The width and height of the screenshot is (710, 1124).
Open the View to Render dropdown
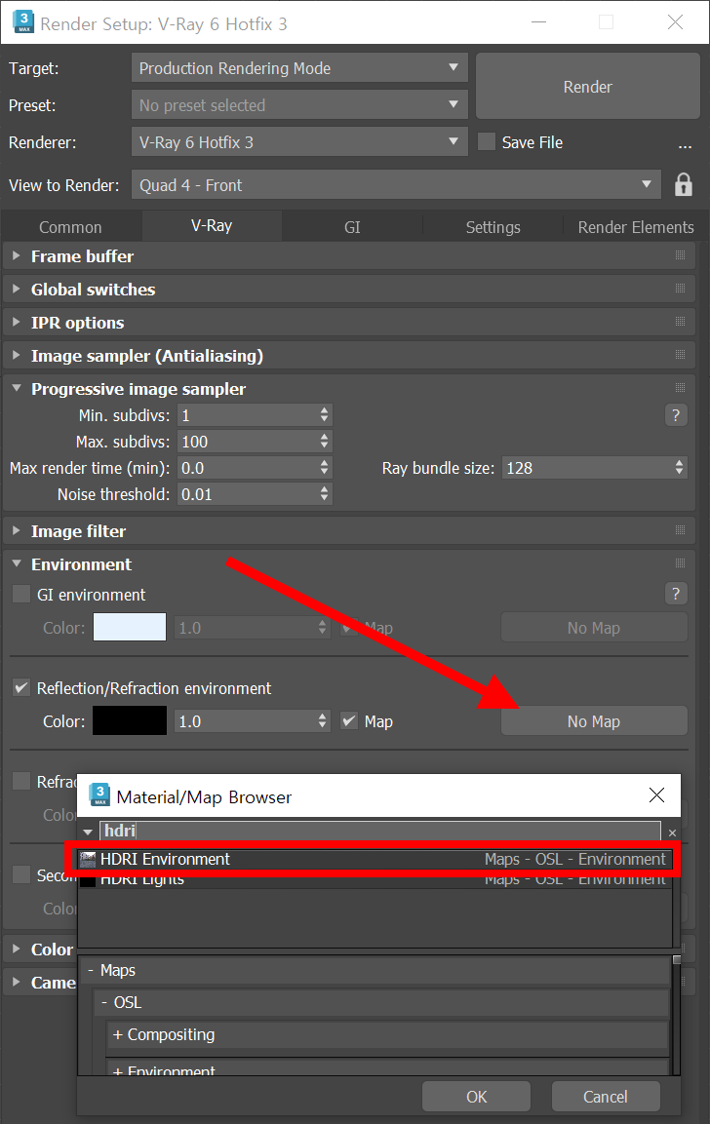pos(396,185)
